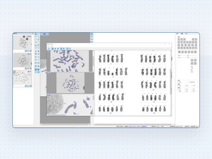
Task: Select the magic wand tool on karyogram toolbar
Action: 92,39
